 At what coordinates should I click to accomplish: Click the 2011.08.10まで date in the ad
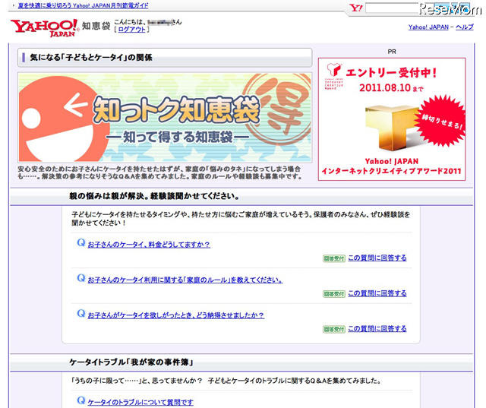(391, 87)
